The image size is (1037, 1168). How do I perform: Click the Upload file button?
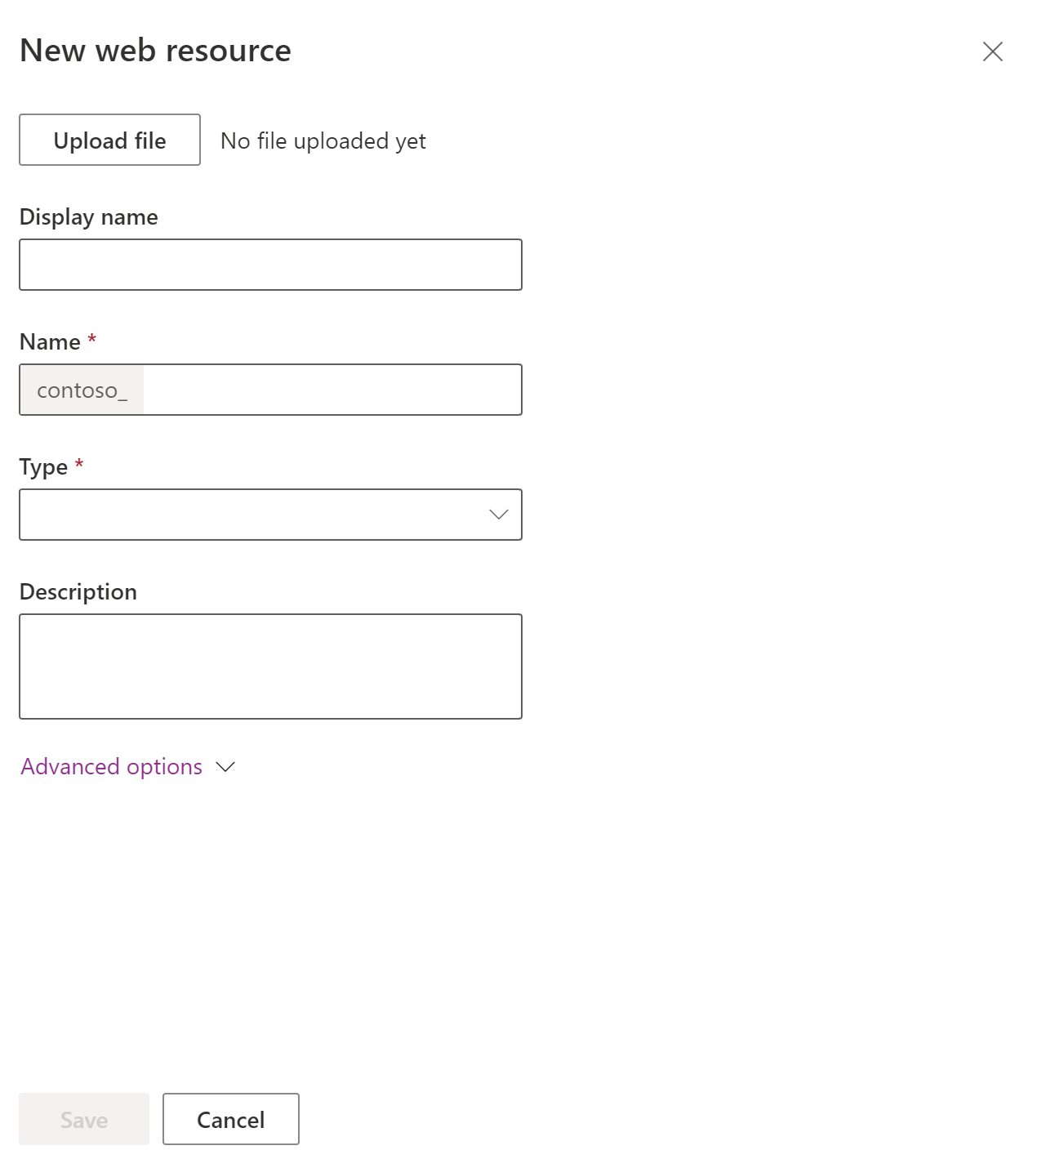click(109, 140)
